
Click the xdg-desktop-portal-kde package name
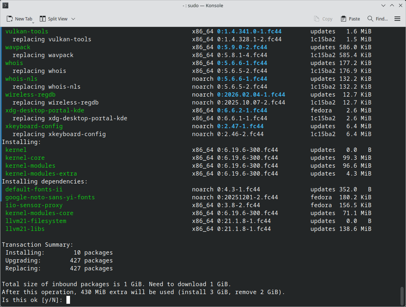coord(45,111)
